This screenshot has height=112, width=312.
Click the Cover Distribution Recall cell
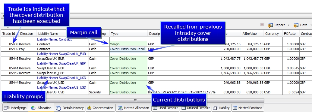click(128, 49)
